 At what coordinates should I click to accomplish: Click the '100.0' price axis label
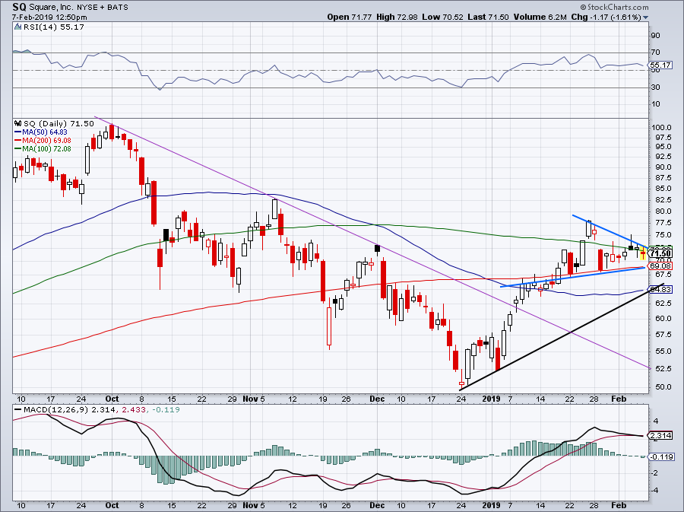click(x=661, y=128)
